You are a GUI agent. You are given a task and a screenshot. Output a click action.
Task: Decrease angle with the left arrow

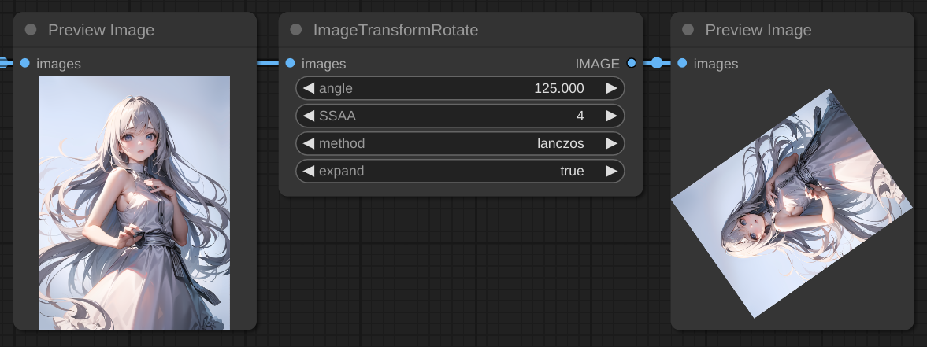[308, 88]
